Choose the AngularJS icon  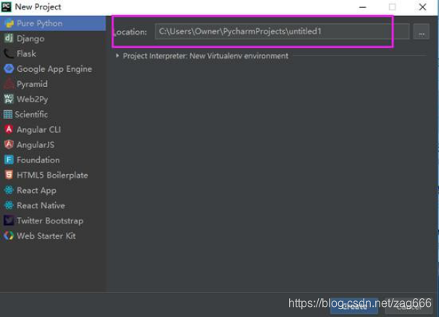pos(9,144)
